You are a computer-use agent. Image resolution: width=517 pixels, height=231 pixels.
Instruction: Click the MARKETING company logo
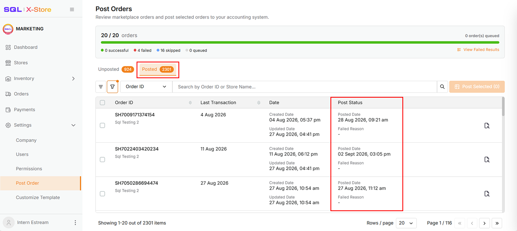click(x=8, y=29)
